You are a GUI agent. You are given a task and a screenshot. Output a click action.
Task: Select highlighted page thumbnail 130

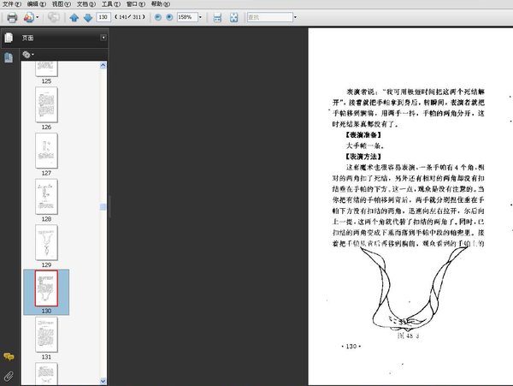coord(46,288)
